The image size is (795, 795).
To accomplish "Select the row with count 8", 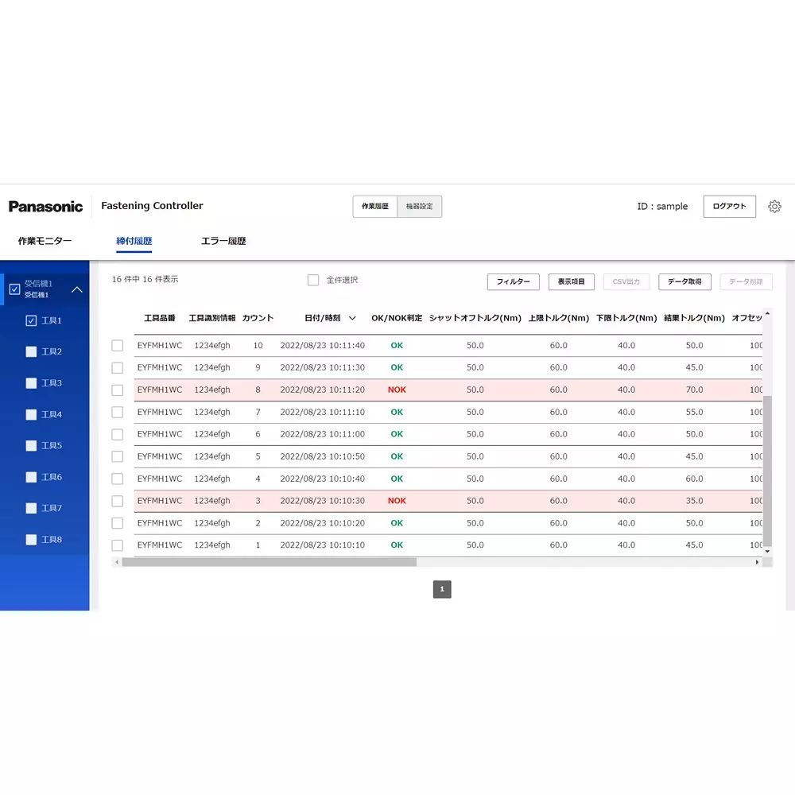I will pyautogui.click(x=118, y=390).
